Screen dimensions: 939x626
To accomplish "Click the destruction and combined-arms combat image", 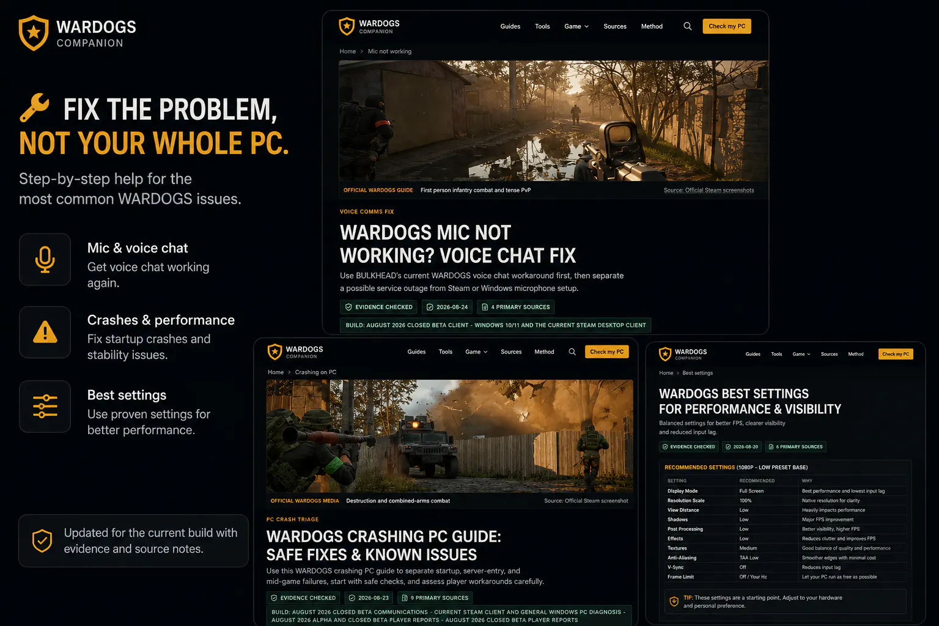I will [450, 436].
